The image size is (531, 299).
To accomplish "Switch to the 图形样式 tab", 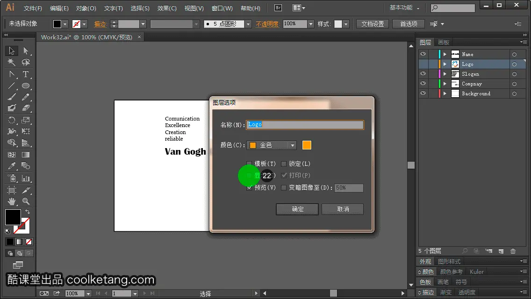I will coord(449,262).
